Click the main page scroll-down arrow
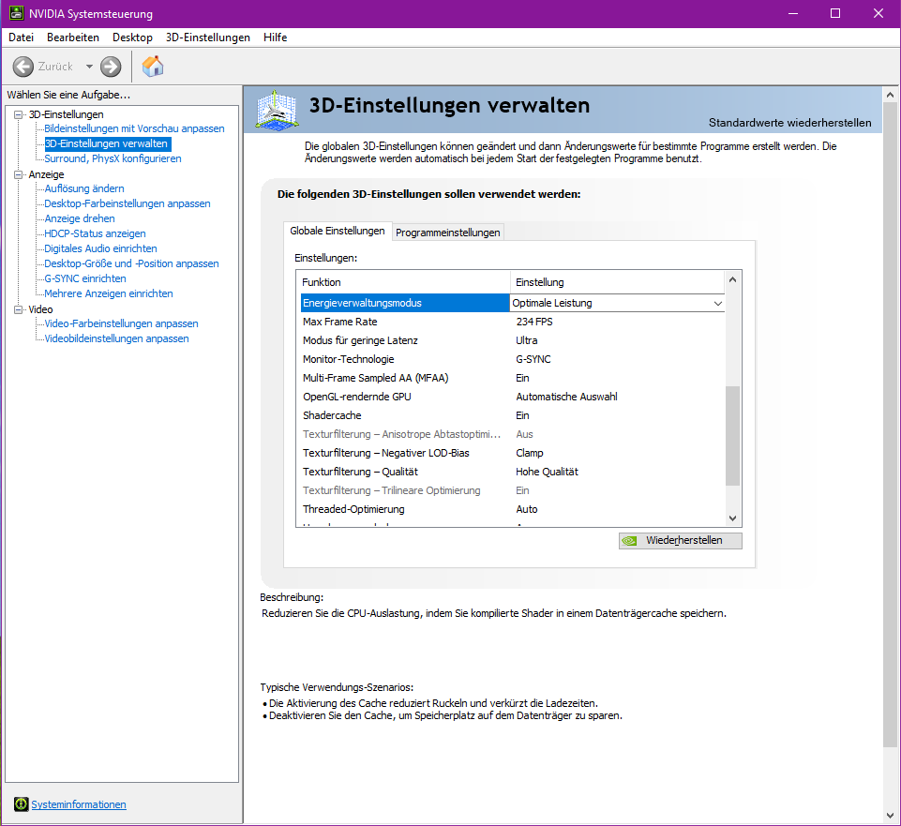The height and width of the screenshot is (826, 901). coord(890,816)
